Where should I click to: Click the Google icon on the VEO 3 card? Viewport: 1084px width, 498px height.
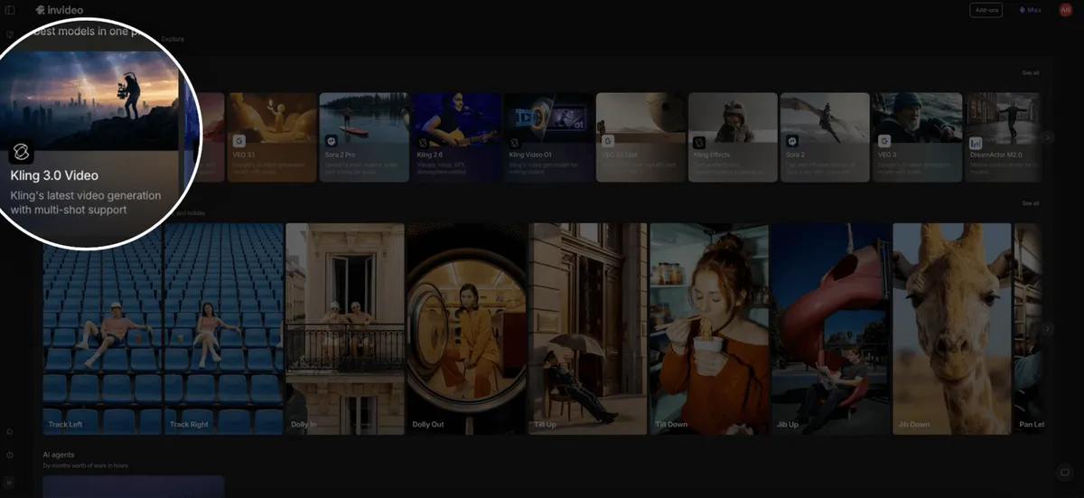pyautogui.click(x=884, y=141)
